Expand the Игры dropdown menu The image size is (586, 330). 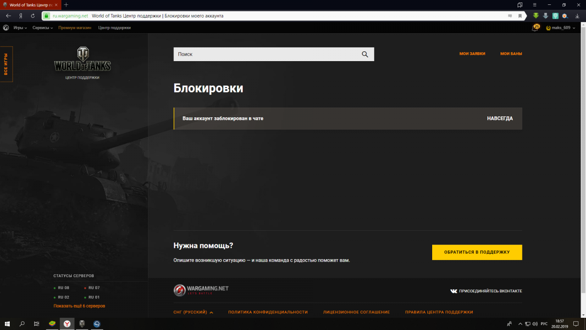pyautogui.click(x=20, y=28)
